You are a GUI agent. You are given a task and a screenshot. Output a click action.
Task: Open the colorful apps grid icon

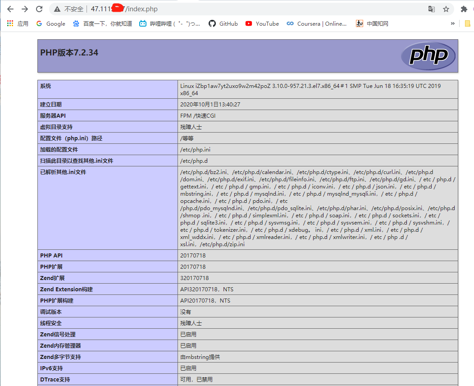click(9, 23)
